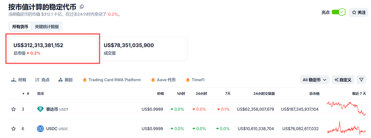Expand the All 稳定币 dropdown
The width and height of the screenshot is (371, 138).
tap(314, 80)
